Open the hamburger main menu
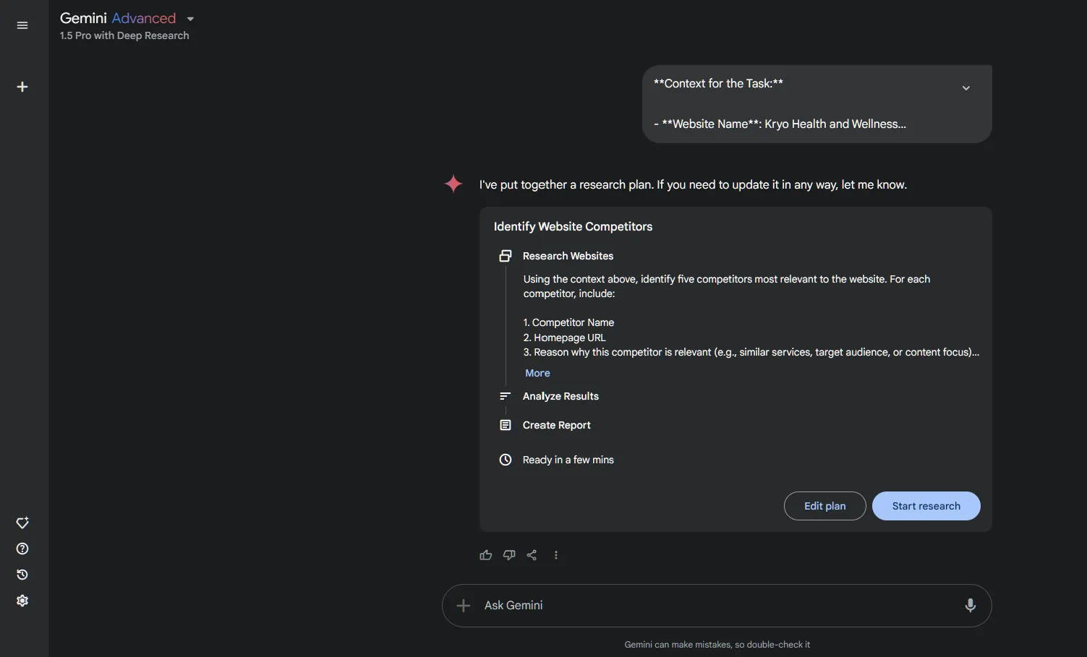Screen dimensions: 1087x657 [22, 25]
